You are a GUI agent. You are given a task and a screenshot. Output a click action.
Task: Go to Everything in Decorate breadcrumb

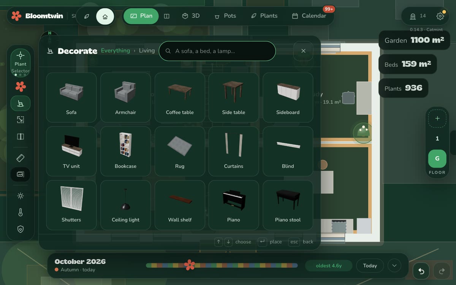tap(116, 51)
